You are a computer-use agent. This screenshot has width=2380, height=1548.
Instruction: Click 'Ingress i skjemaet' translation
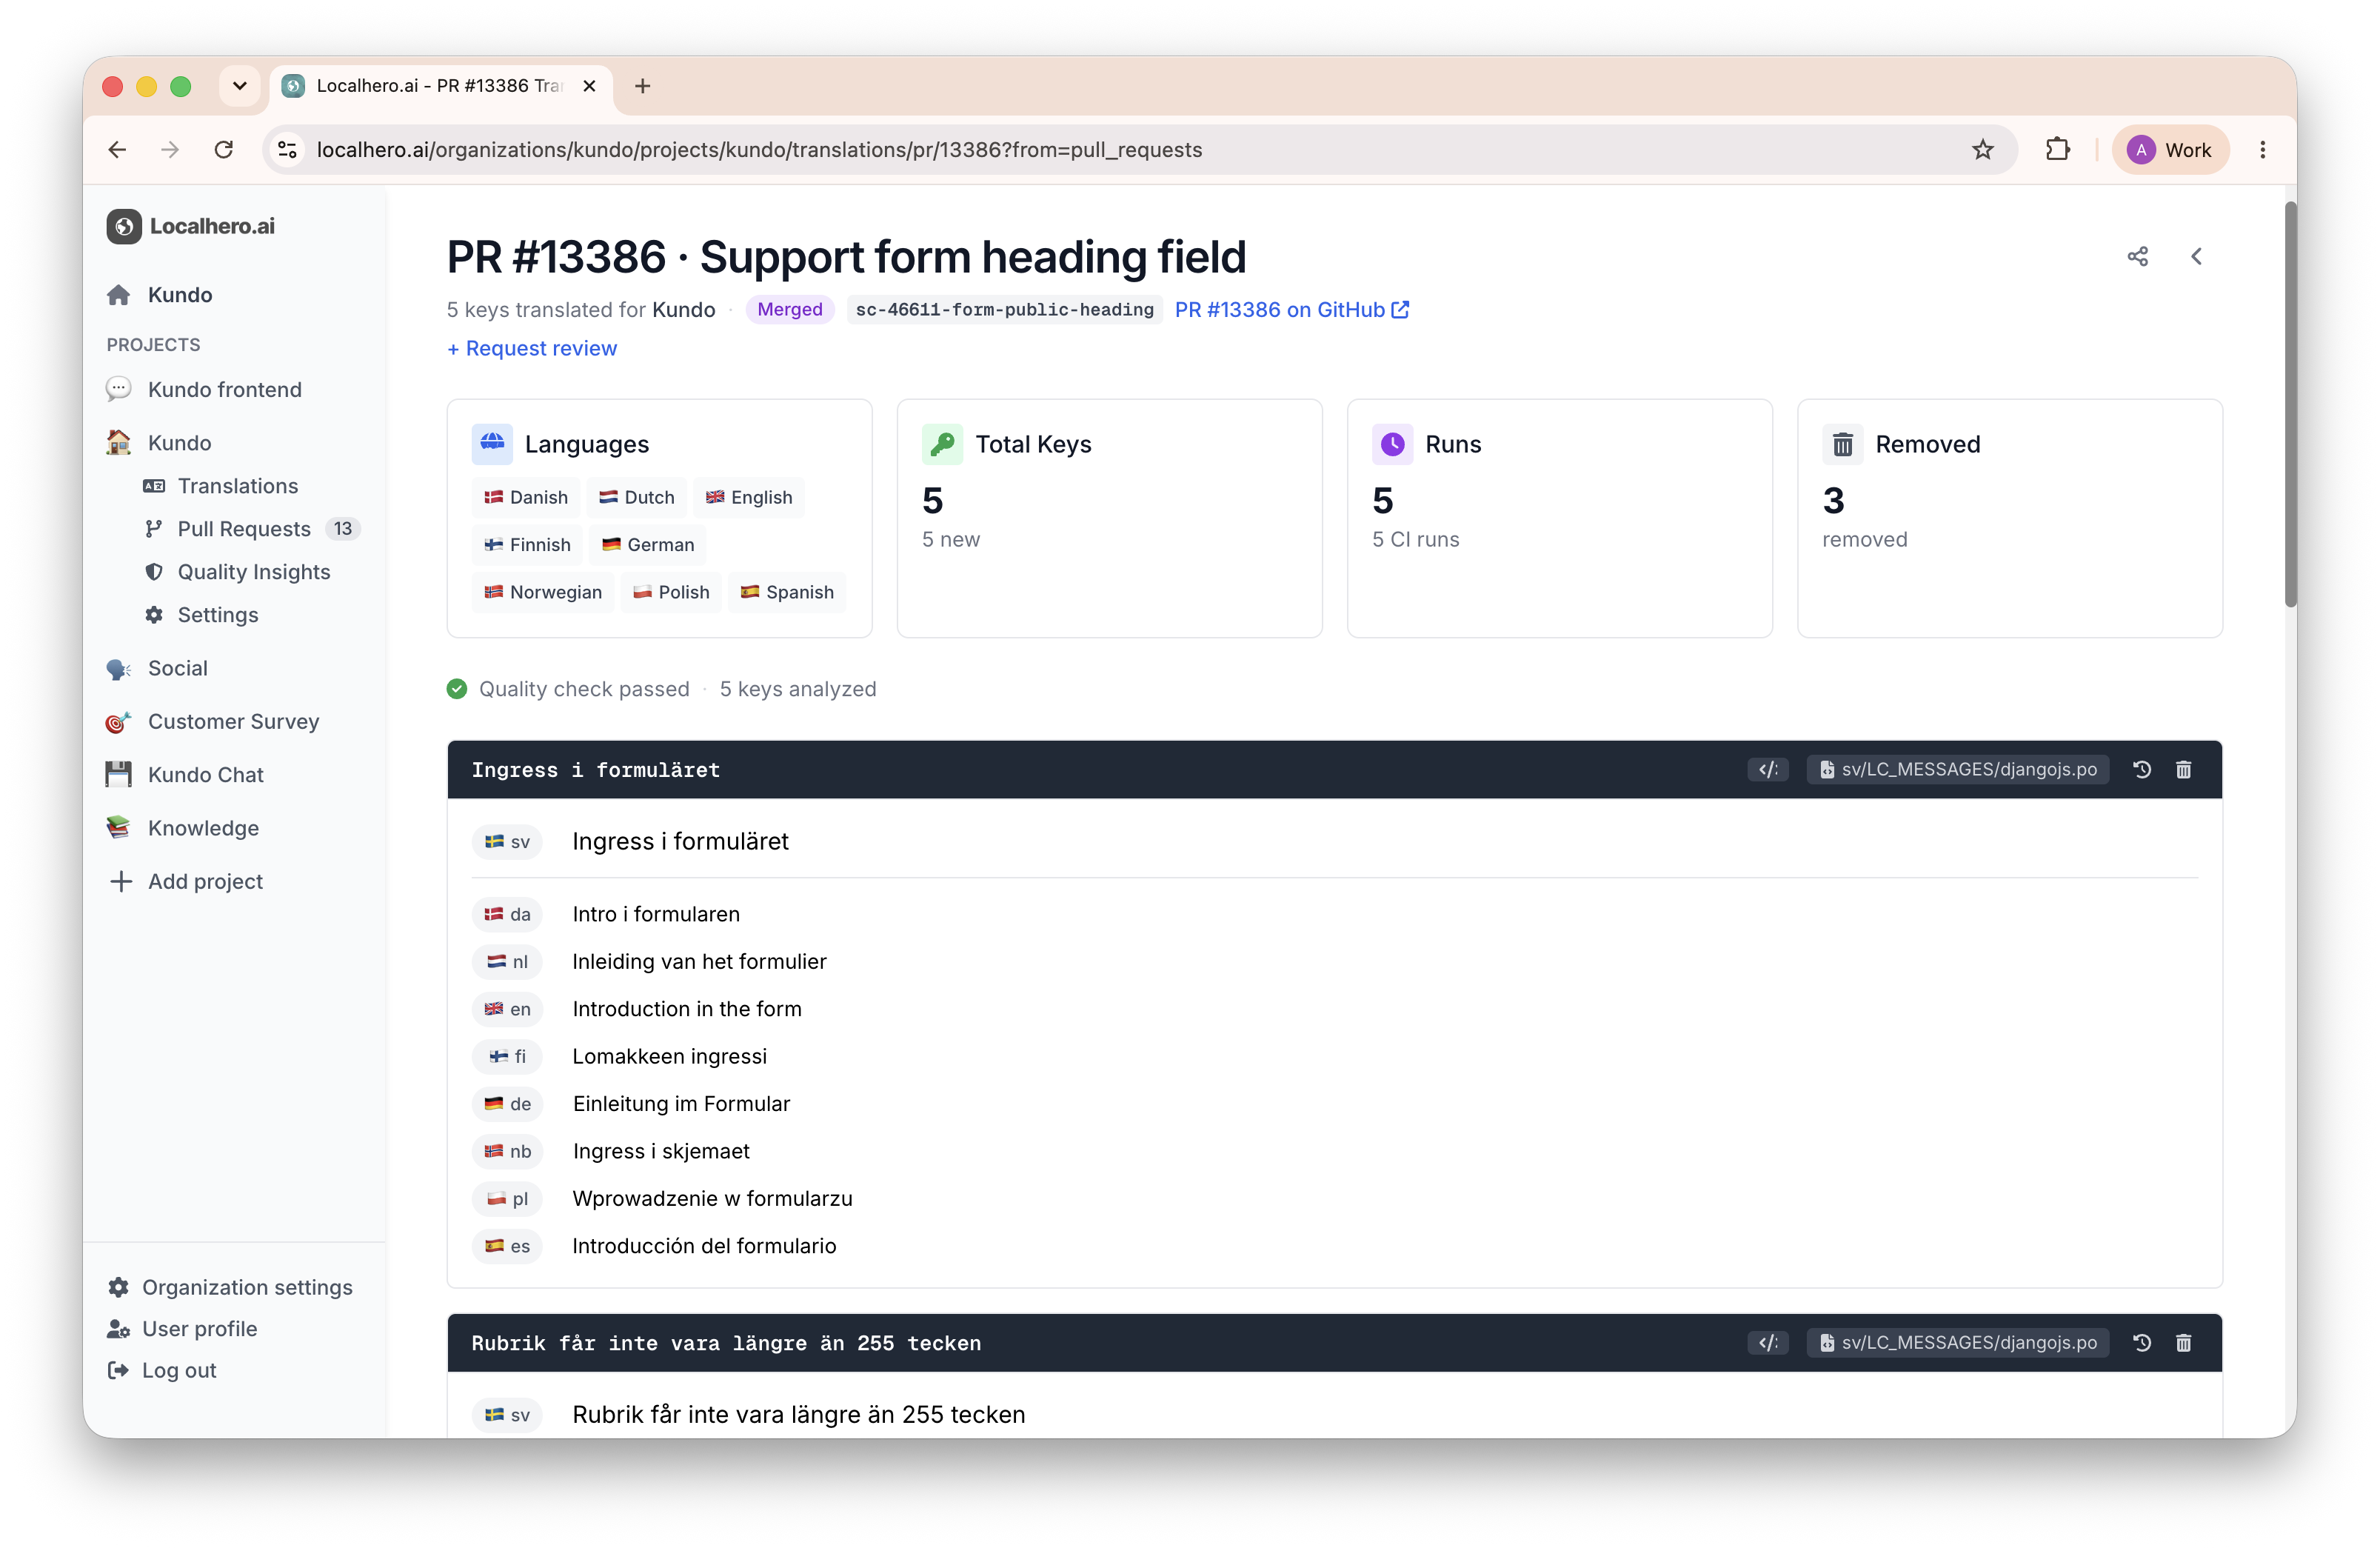point(661,1151)
